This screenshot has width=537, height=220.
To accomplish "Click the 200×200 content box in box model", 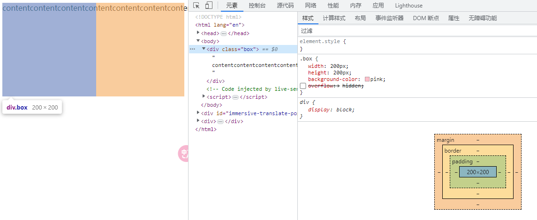I will [477, 172].
